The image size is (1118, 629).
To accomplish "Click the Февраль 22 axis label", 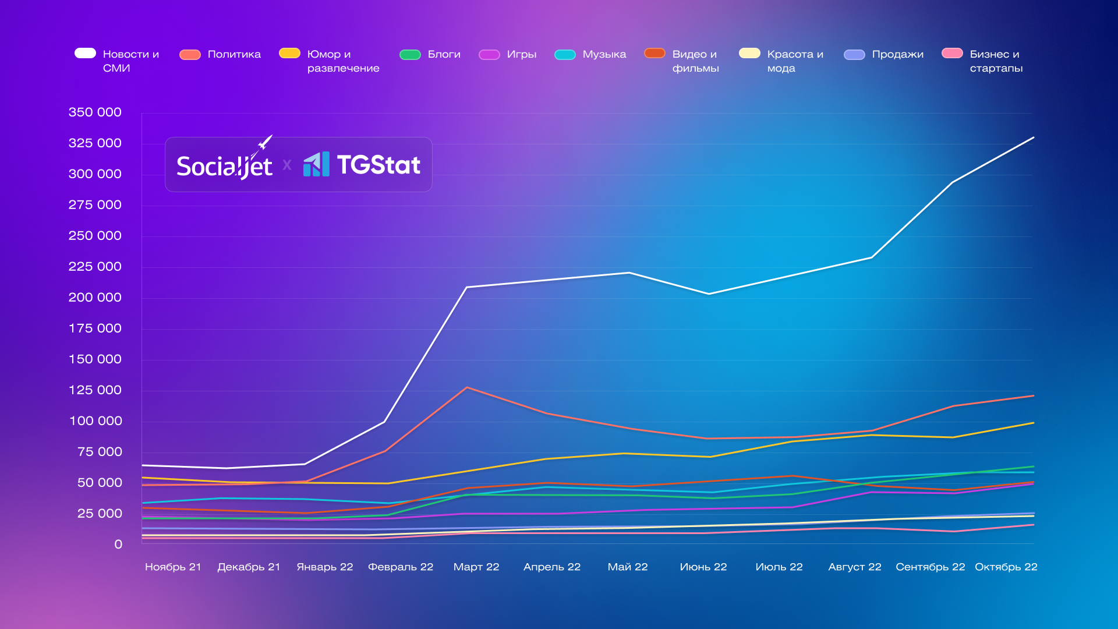I will pos(401,567).
